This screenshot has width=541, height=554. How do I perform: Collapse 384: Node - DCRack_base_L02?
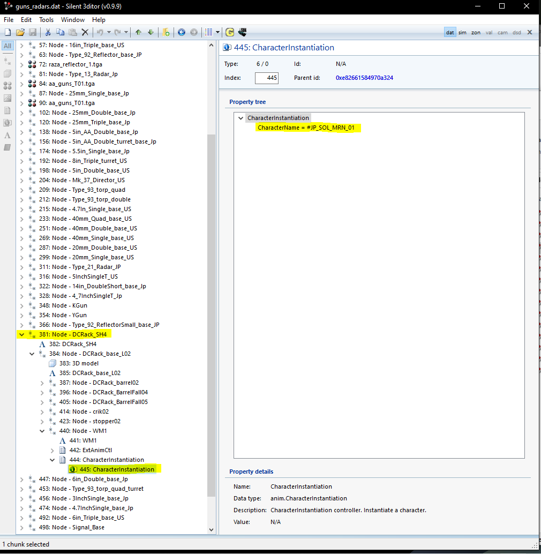tap(32, 354)
